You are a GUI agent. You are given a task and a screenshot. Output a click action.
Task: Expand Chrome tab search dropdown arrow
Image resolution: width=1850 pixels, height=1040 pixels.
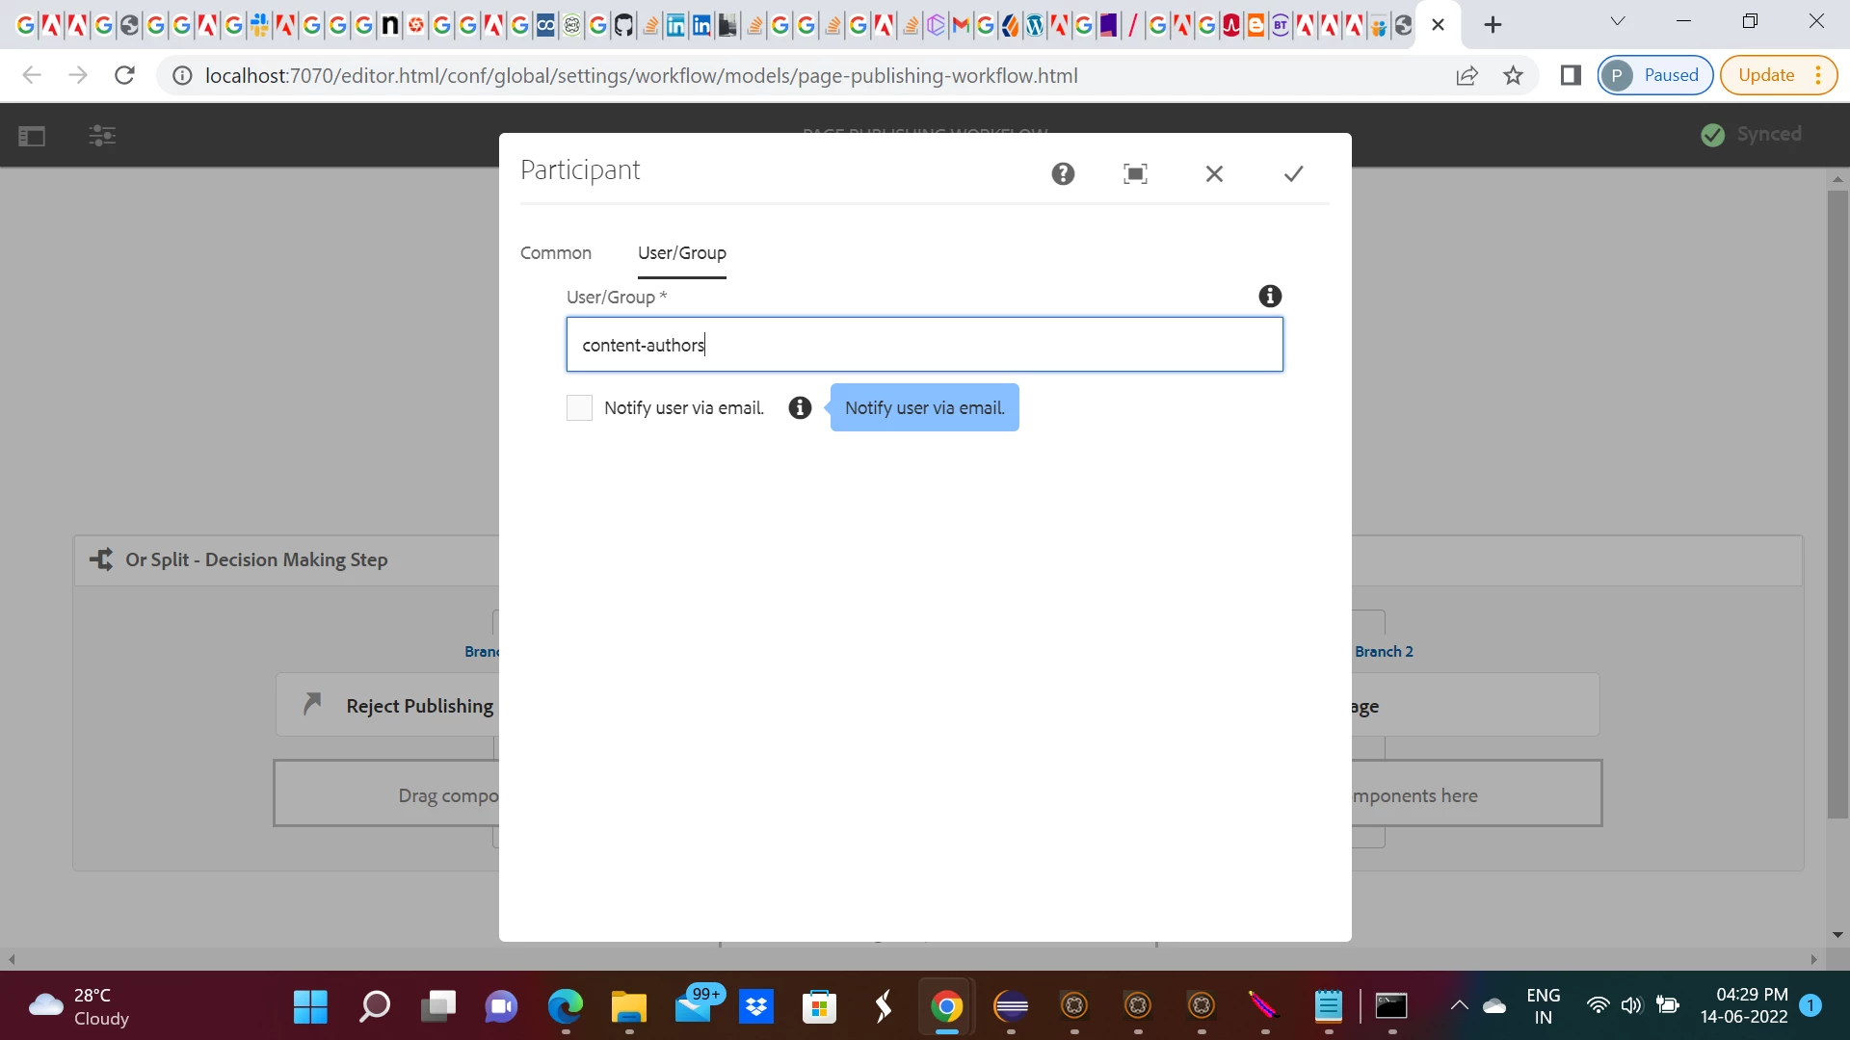coord(1618,21)
